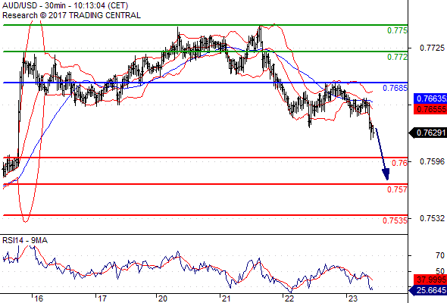Click the RSI14 - 9MA indicator label

(x=25, y=241)
